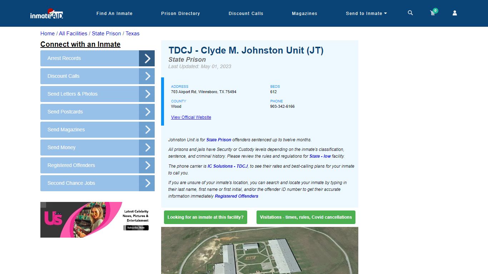Go to Texas breadcrumb link

coord(133,34)
